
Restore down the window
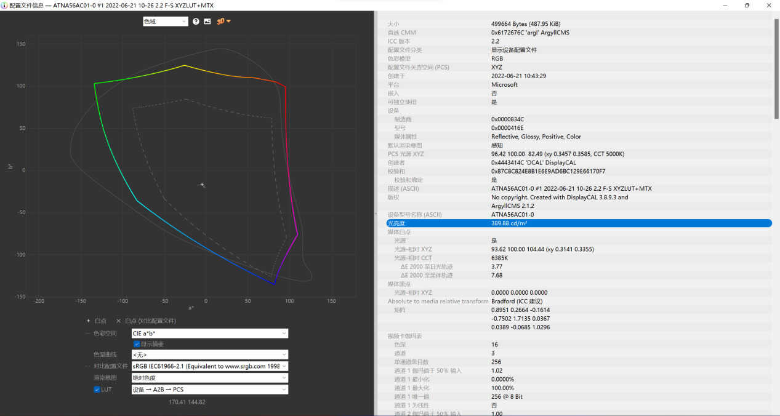pyautogui.click(x=747, y=5)
